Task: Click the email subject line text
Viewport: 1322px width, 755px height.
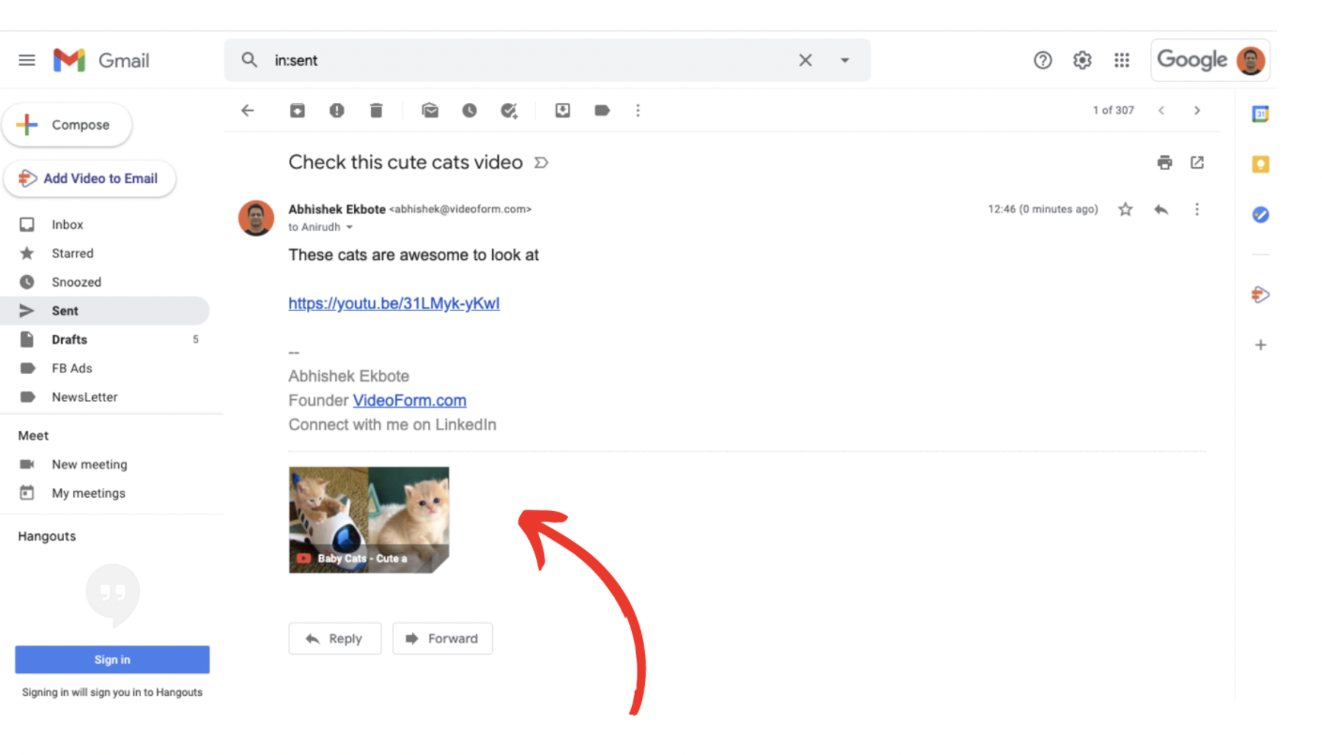Action: (x=406, y=162)
